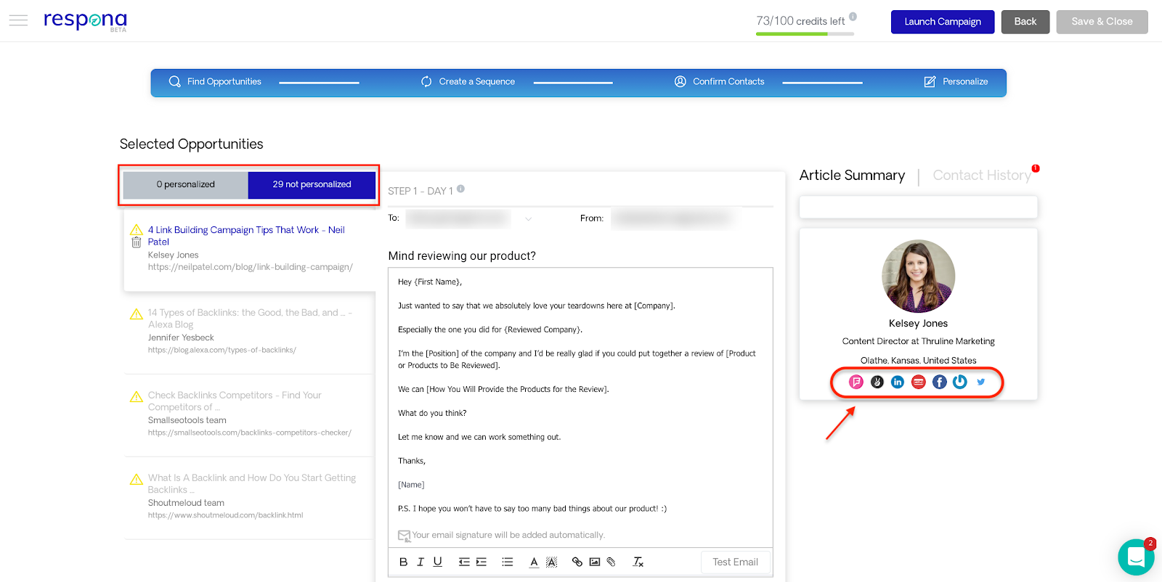Click the Jennifer Yesbeck contact name

(x=181, y=337)
